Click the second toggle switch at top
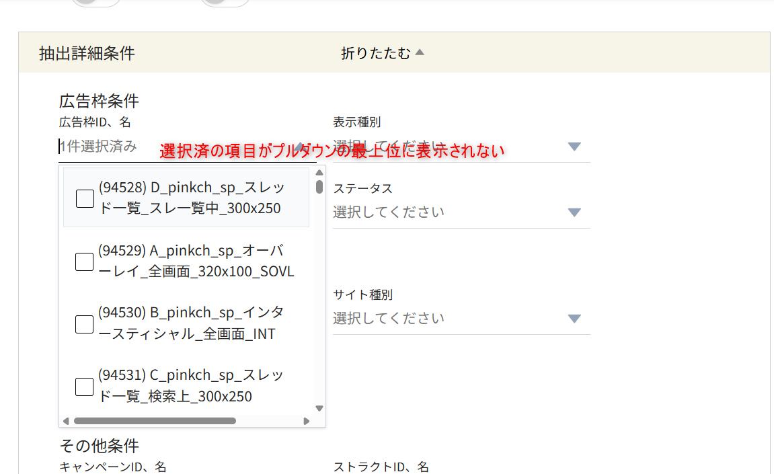Image resolution: width=774 pixels, height=474 pixels. pos(225,2)
